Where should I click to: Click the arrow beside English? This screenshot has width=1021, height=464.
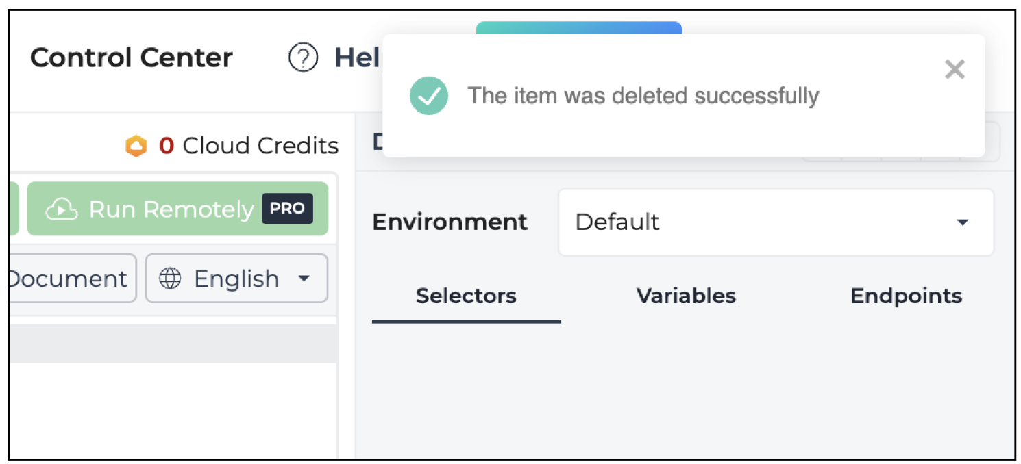[x=304, y=279]
